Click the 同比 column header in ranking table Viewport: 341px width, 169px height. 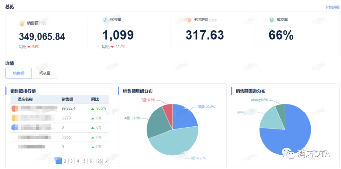[x=95, y=99]
